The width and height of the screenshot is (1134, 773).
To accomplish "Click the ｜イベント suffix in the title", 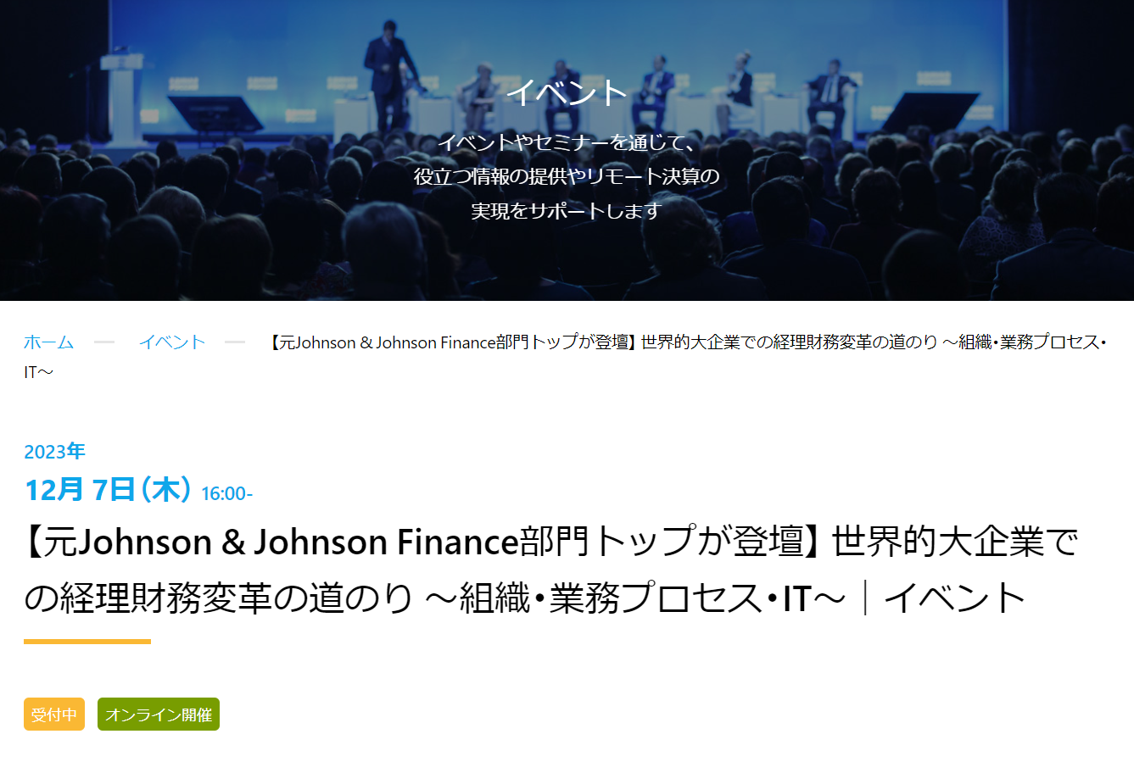I will coord(941,598).
